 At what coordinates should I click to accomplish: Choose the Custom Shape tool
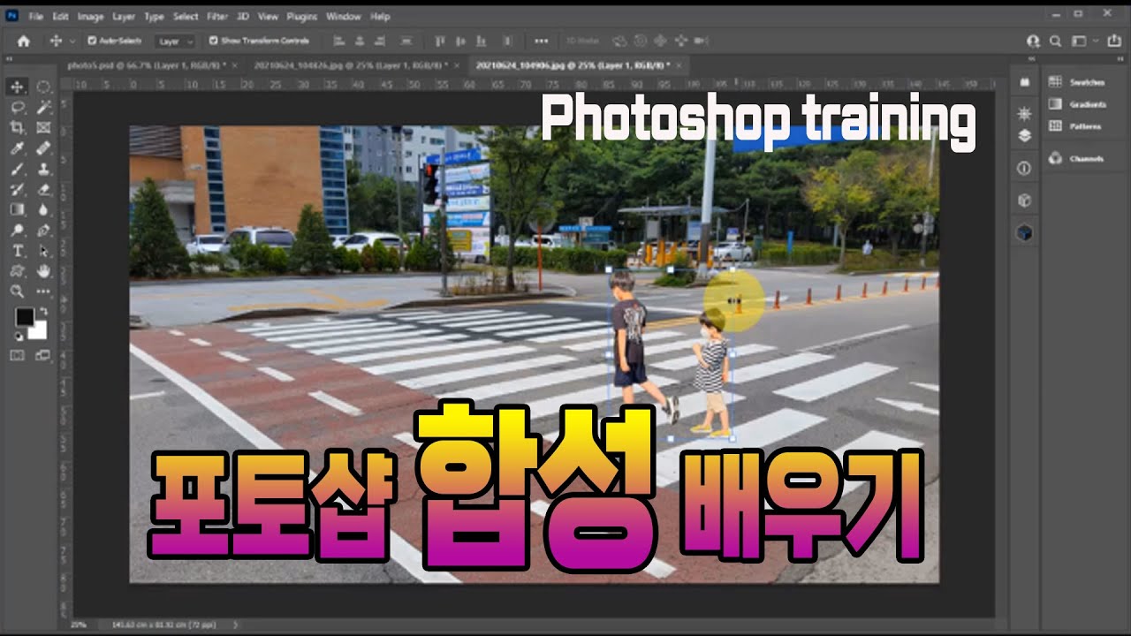(17, 270)
